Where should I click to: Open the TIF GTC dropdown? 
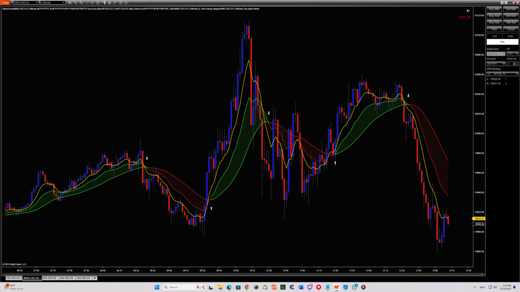coord(512,54)
